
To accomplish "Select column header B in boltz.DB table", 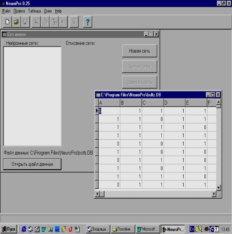I will (x=131, y=103).
